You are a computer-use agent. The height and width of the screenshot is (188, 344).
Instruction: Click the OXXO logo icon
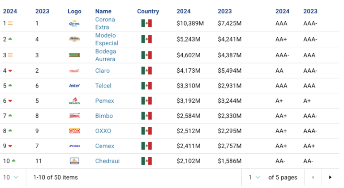point(74,131)
